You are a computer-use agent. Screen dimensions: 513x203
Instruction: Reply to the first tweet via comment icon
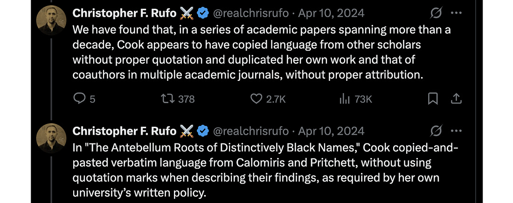[80, 98]
